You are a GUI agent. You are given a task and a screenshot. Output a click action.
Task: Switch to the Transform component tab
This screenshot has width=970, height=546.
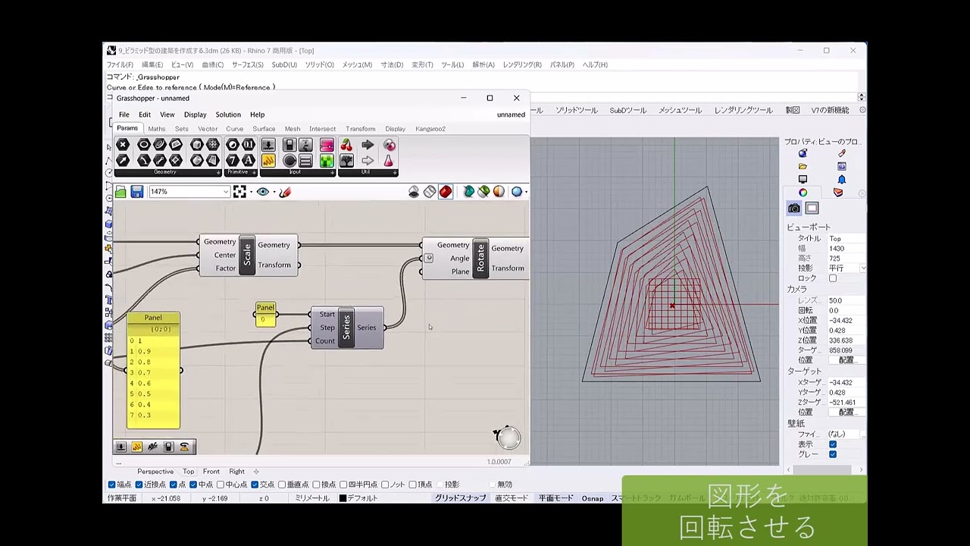point(361,129)
